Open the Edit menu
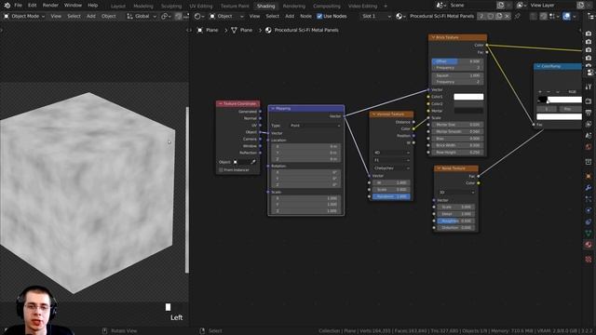Viewport: 596px width, 335px height. click(33, 6)
